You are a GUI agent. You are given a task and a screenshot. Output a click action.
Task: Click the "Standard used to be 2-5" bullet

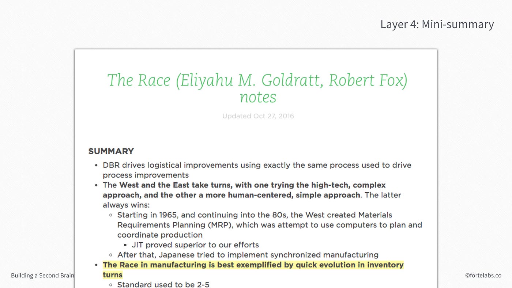163,284
